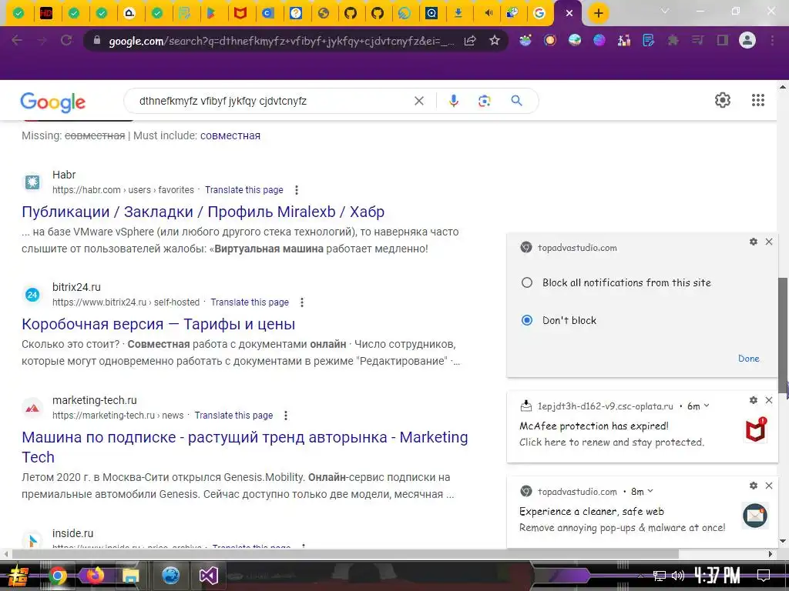This screenshot has height=591, width=789.
Task: Dismiss the Experience cleaner web notification
Action: [769, 486]
